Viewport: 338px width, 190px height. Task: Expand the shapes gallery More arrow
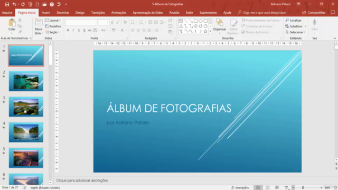(210, 32)
